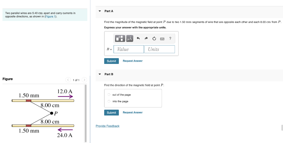Submit the Part A answer
The height and width of the screenshot is (143, 283).
point(111,61)
